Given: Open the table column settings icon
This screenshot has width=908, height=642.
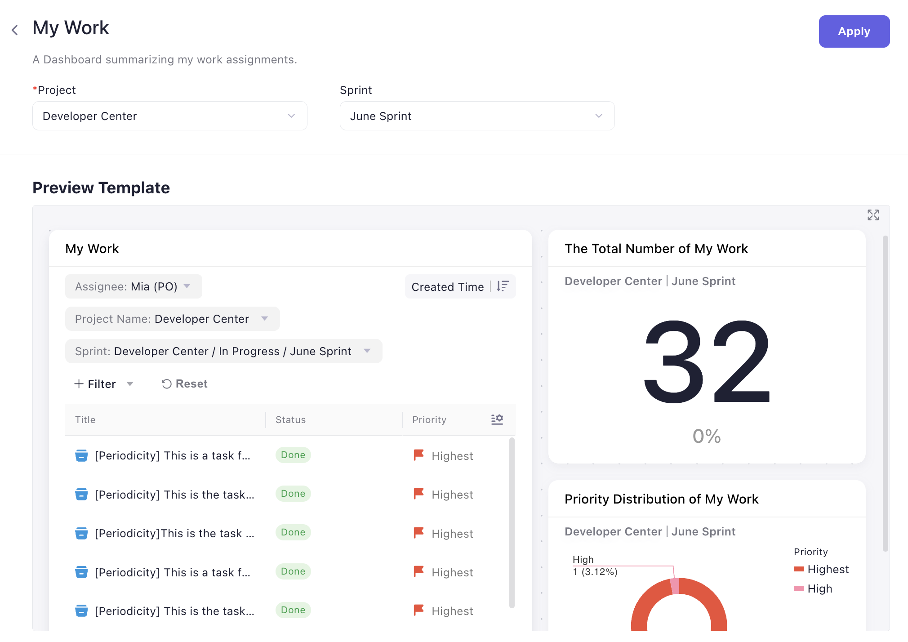Looking at the screenshot, I should (497, 419).
